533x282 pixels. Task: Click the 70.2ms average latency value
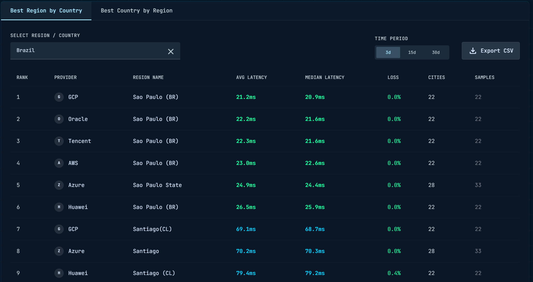246,251
